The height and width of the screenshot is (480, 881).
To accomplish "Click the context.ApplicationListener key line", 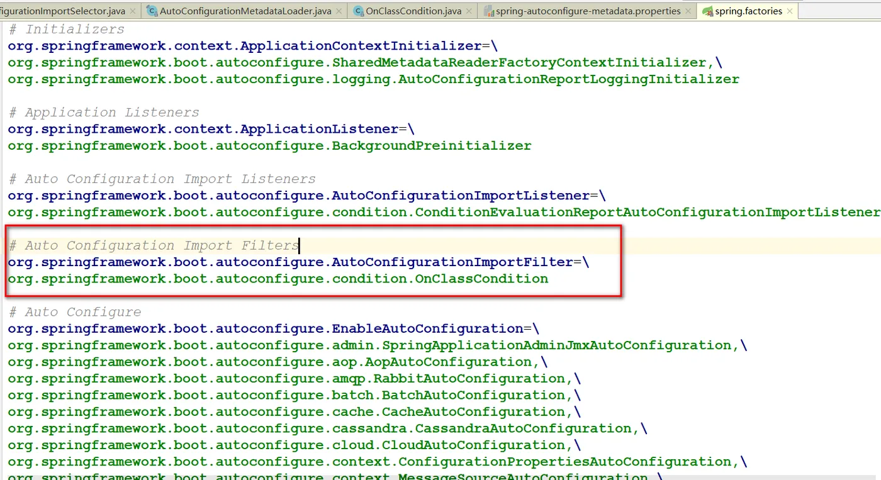I will [x=211, y=129].
